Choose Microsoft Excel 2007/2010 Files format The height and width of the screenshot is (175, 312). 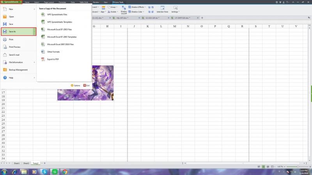pos(60,44)
